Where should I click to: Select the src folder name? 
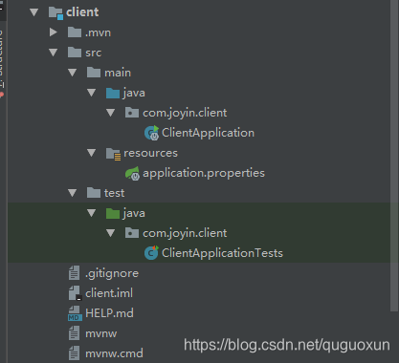click(x=93, y=53)
